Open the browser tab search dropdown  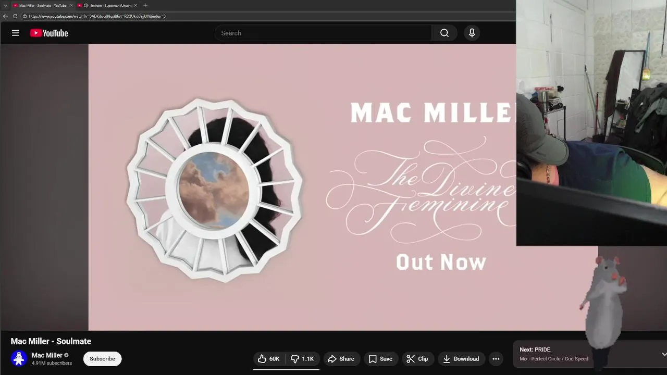pos(5,5)
